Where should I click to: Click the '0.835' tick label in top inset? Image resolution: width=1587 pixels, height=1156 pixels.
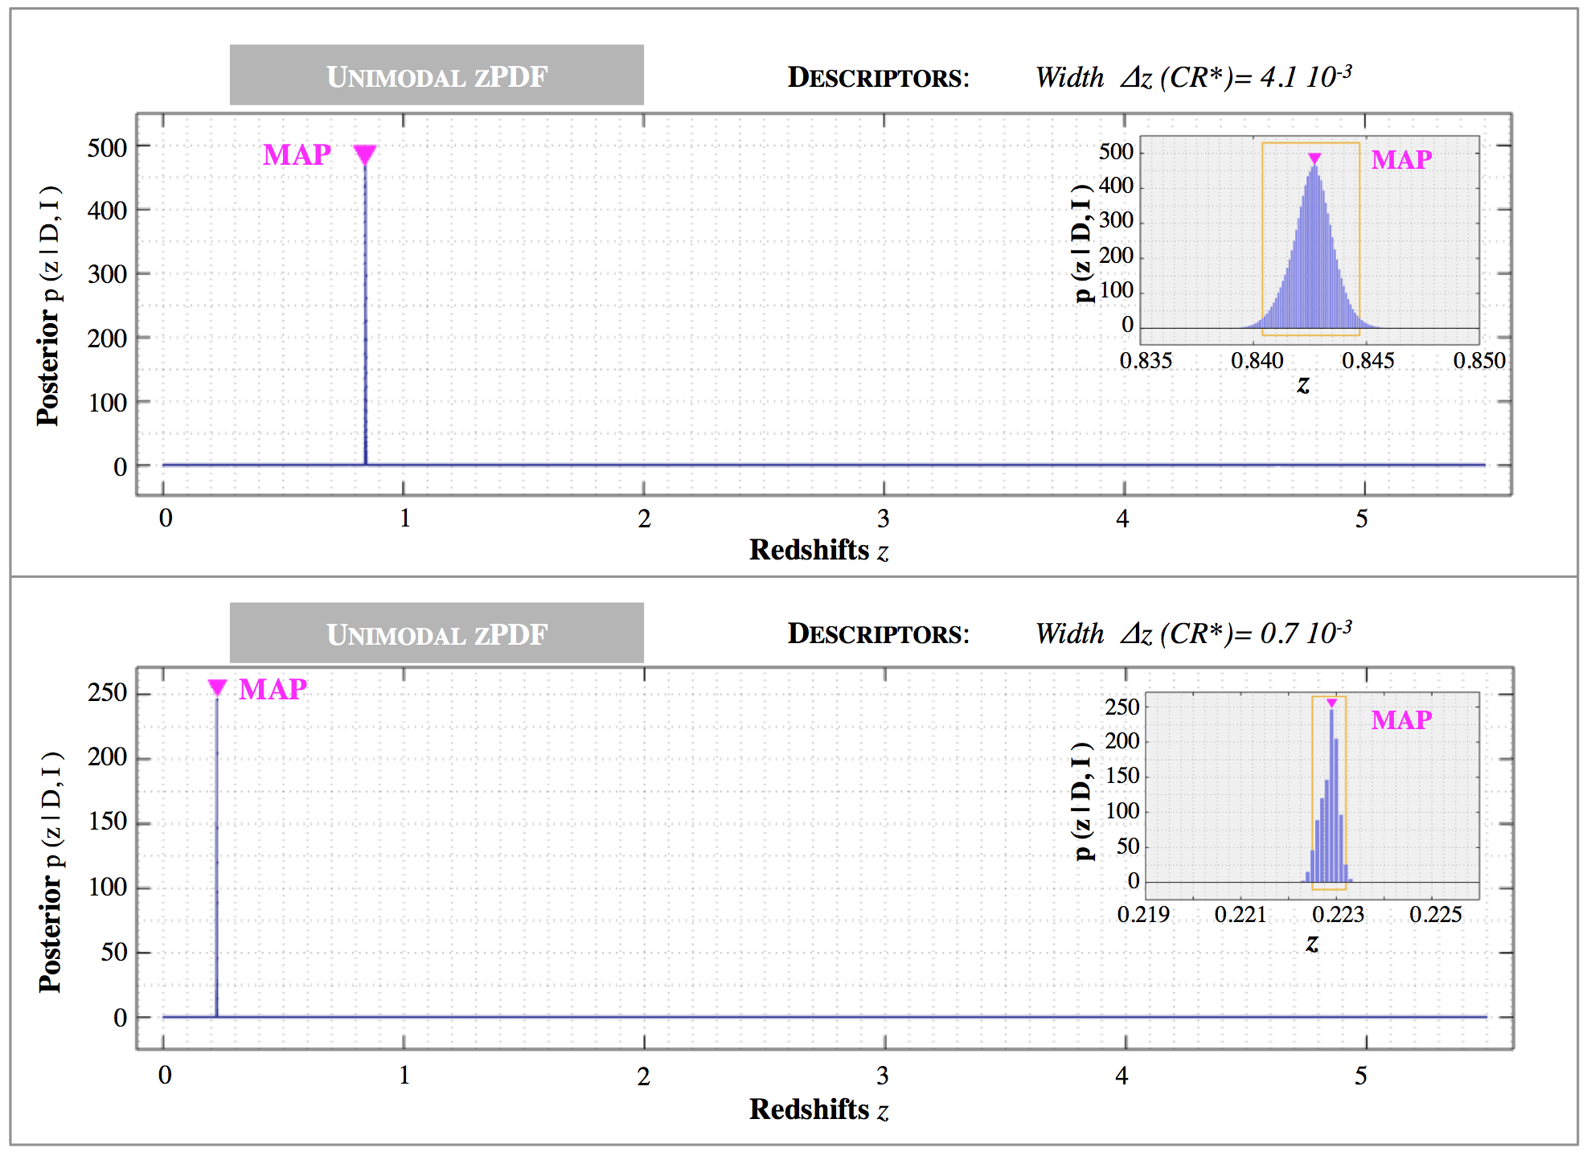click(x=1146, y=361)
